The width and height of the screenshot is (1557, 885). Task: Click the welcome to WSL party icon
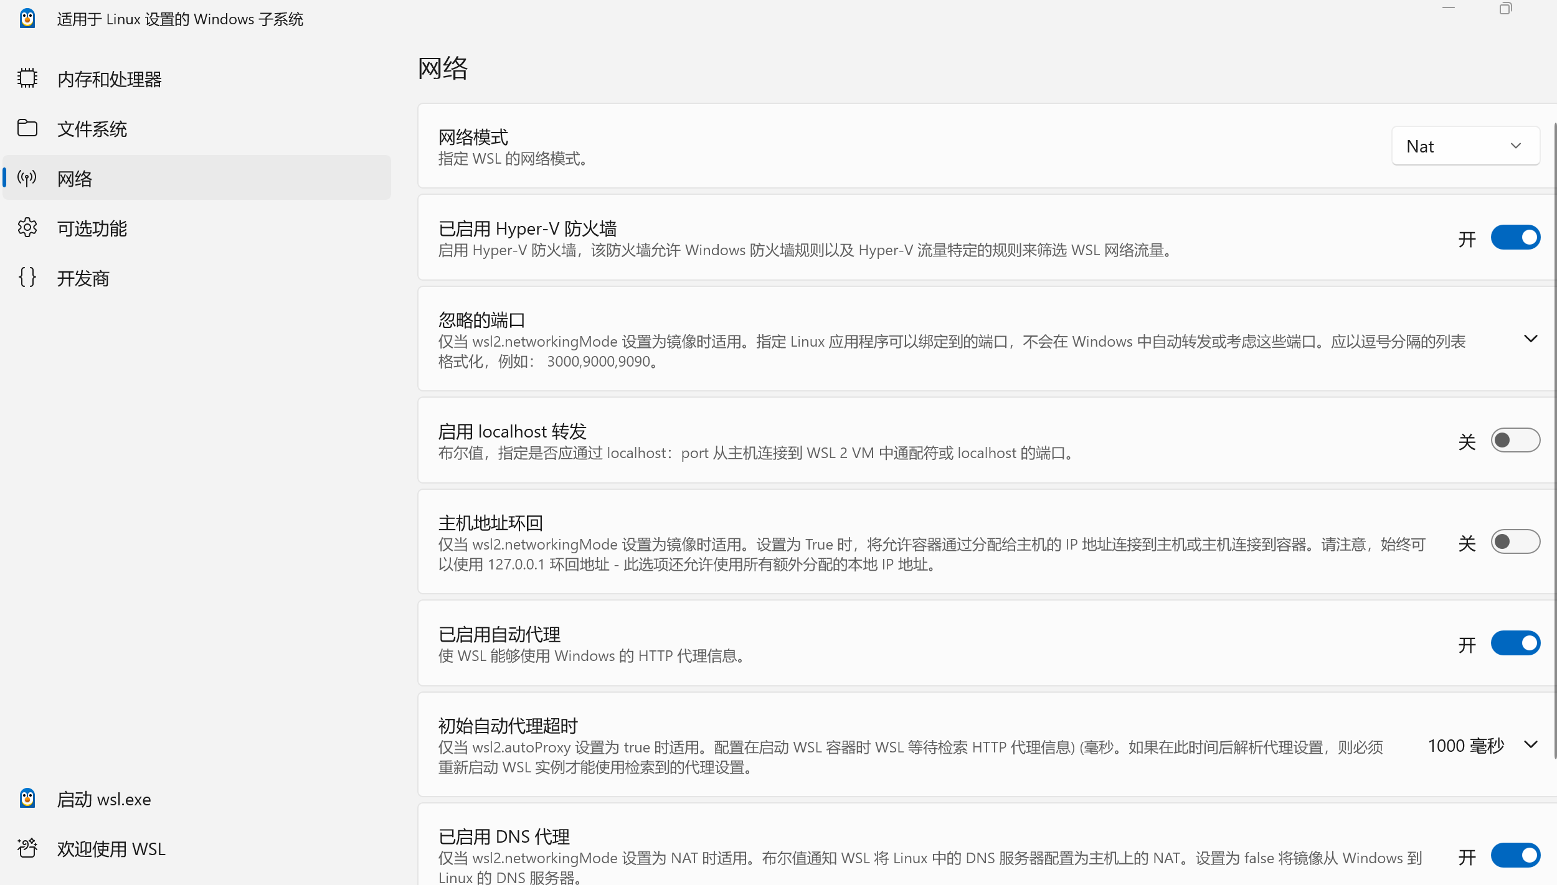click(27, 848)
